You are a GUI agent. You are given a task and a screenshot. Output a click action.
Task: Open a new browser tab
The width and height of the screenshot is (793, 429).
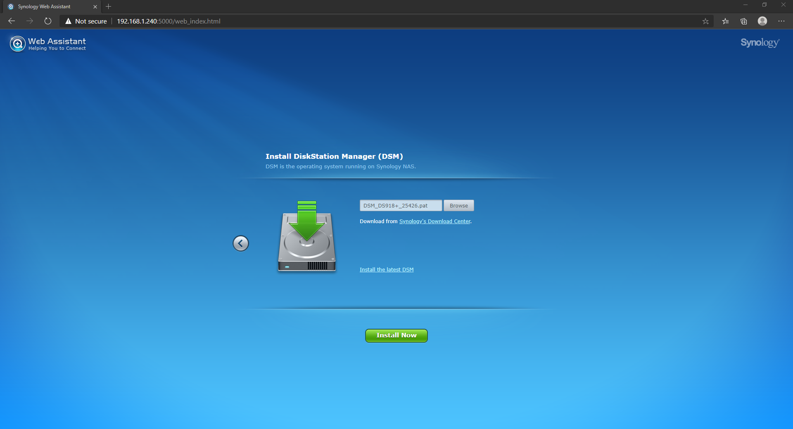pos(109,7)
